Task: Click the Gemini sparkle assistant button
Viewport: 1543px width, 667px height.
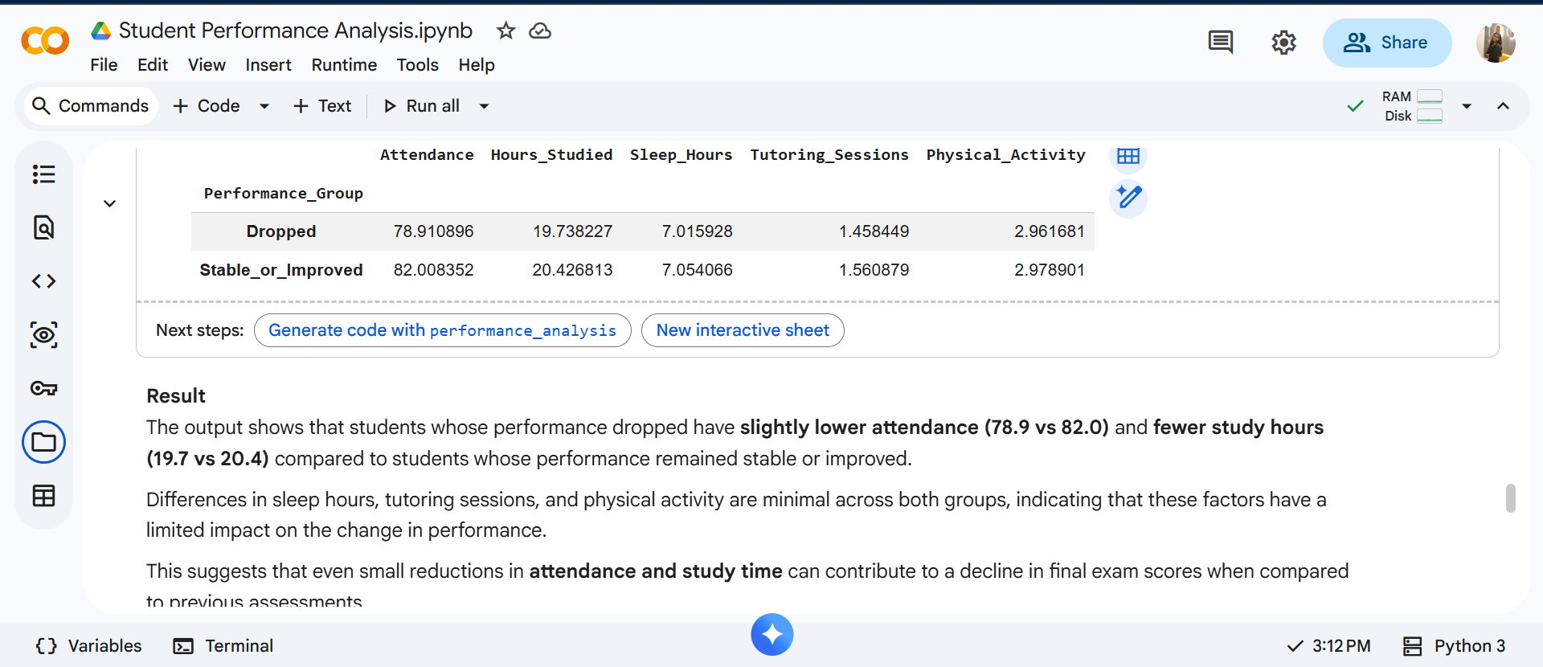Action: 771,635
